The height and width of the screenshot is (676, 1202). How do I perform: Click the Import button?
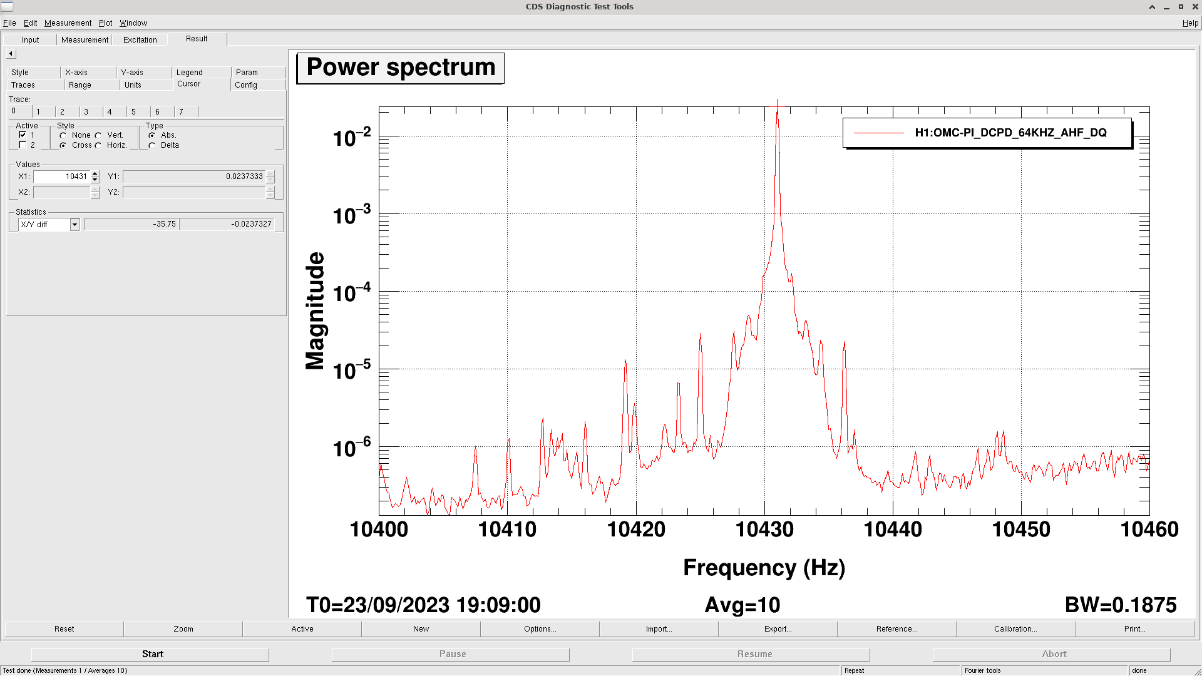click(x=659, y=629)
